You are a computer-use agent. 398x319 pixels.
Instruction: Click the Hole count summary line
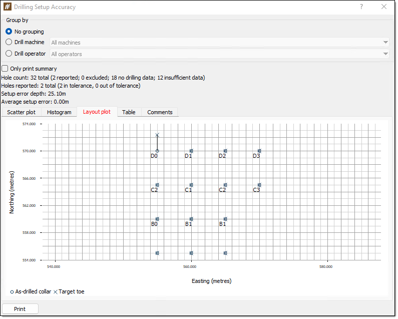pyautogui.click(x=103, y=78)
